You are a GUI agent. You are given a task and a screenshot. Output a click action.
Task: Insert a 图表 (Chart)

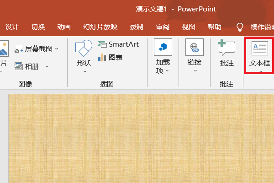[x=110, y=58]
